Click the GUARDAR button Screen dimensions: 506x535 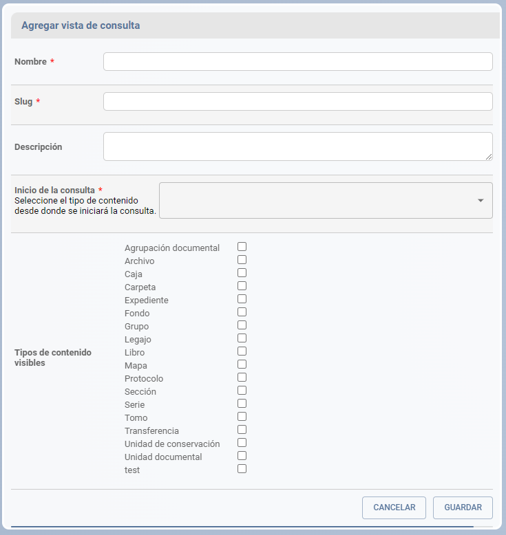pos(463,507)
